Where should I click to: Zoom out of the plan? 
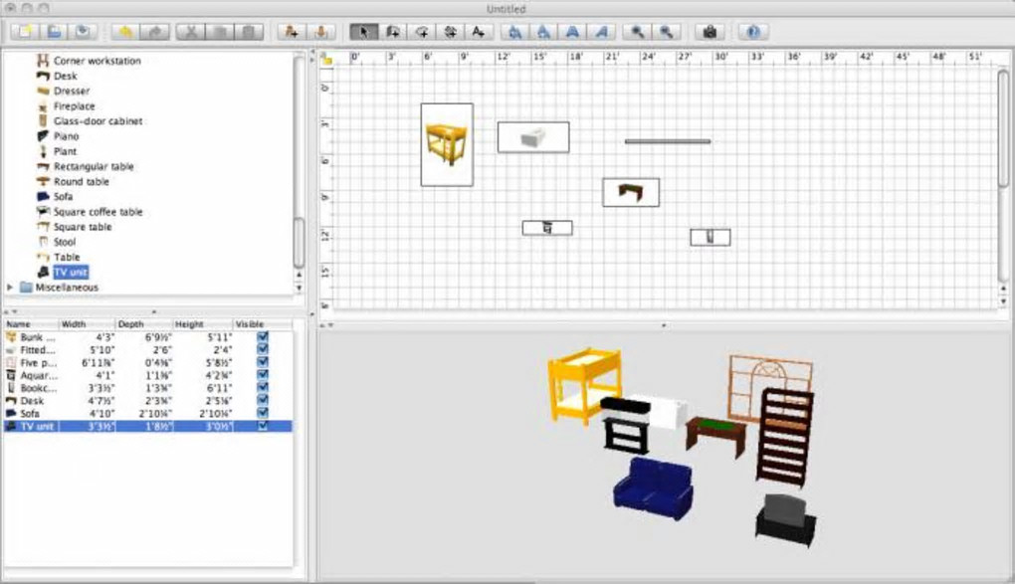tap(666, 32)
